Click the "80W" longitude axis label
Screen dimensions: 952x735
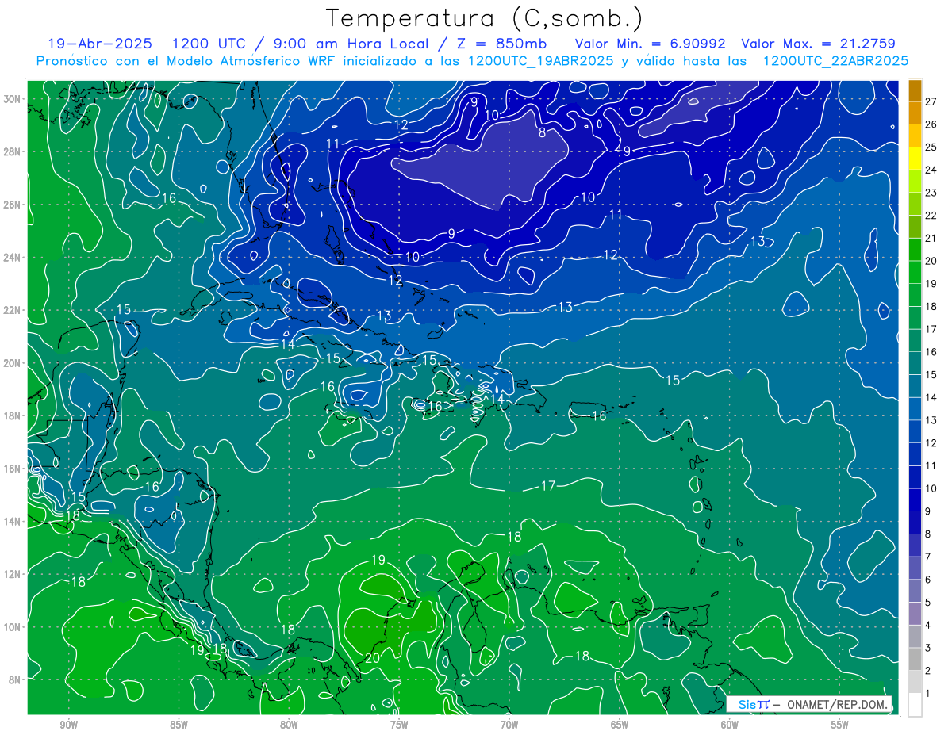point(289,725)
